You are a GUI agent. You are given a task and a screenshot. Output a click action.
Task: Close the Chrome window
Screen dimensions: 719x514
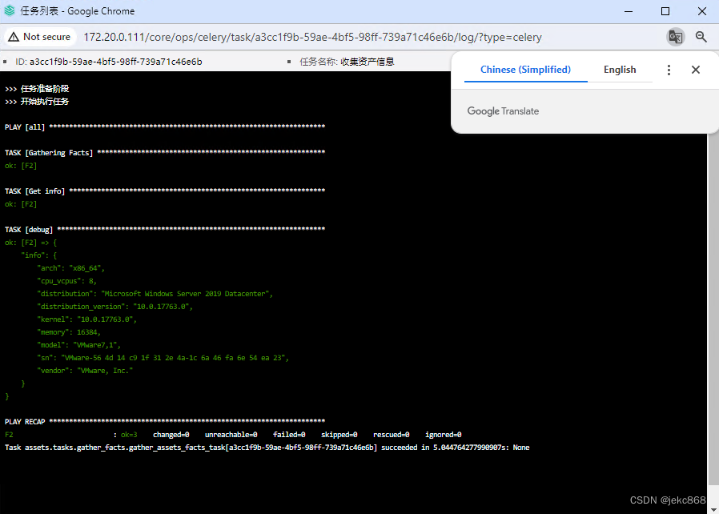[x=702, y=11]
